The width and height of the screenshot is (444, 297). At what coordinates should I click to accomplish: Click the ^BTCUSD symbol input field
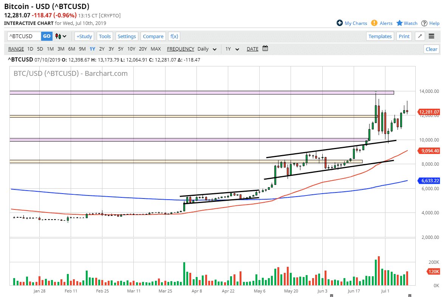tap(24, 36)
